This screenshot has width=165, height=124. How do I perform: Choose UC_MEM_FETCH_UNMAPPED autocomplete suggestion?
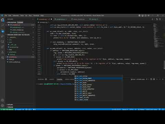[x=99, y=81]
